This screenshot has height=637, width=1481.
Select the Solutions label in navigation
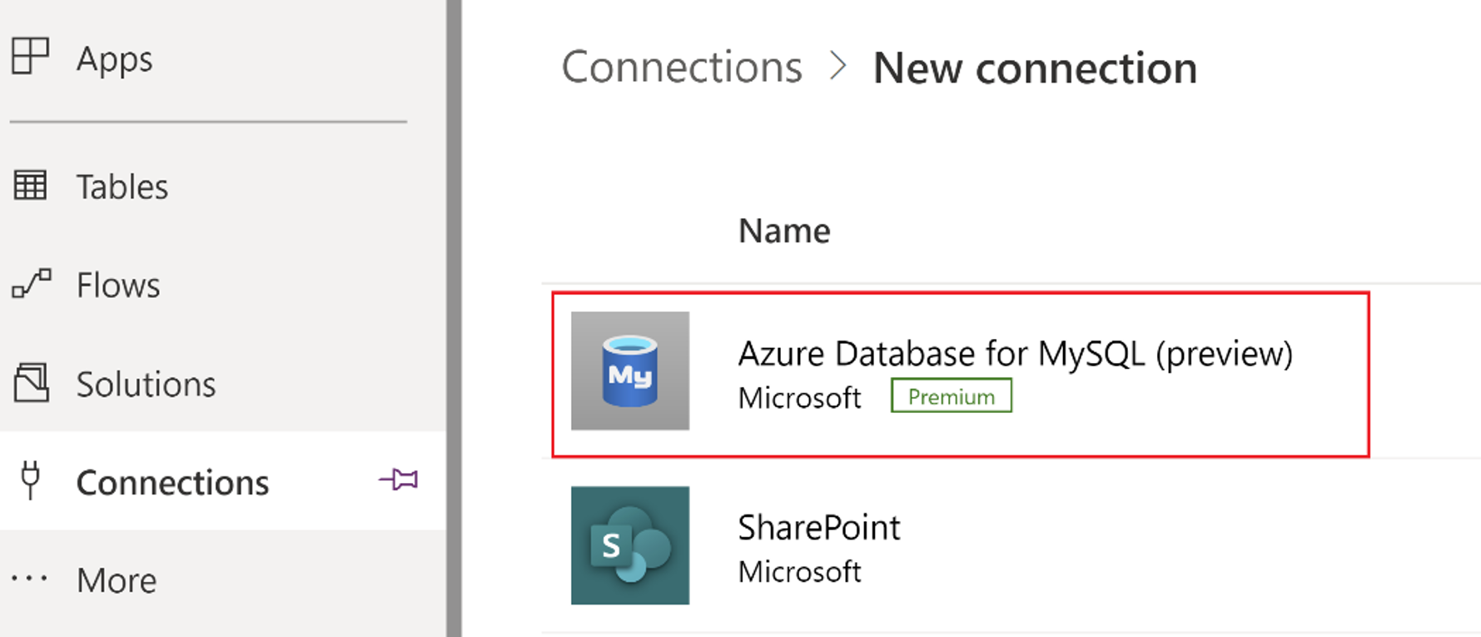pyautogui.click(x=146, y=385)
